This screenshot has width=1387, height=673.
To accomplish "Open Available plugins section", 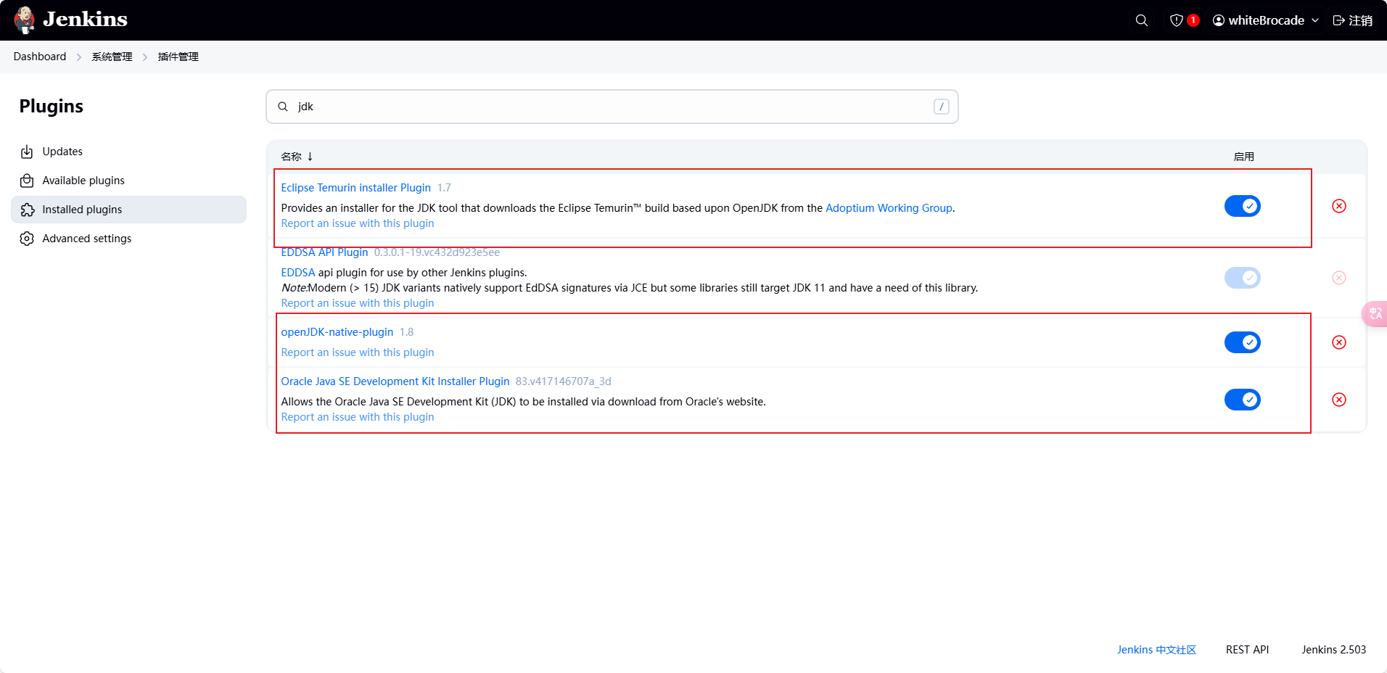I will coord(128,181).
